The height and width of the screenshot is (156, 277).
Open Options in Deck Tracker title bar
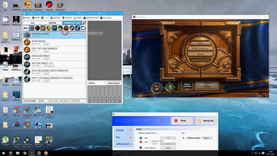click(82, 13)
